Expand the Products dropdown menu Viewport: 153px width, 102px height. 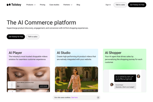coord(31,5)
